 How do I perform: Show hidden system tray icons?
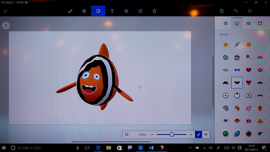tap(190, 148)
